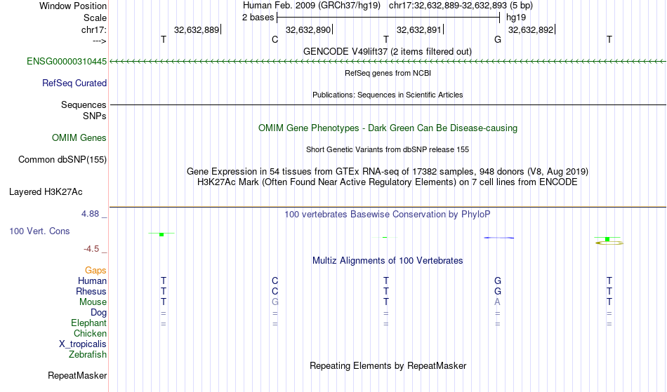This screenshot has height=392, width=667.
Task: Open the Publications: Sequences in Scientific Articles title
Action: tap(388, 95)
